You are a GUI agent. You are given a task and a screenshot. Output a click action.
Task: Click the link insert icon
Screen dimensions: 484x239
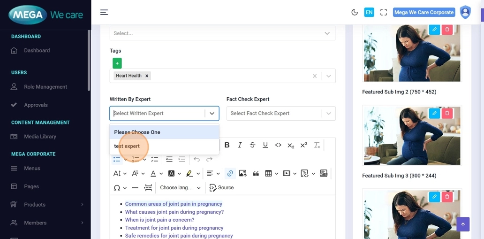tap(230, 173)
